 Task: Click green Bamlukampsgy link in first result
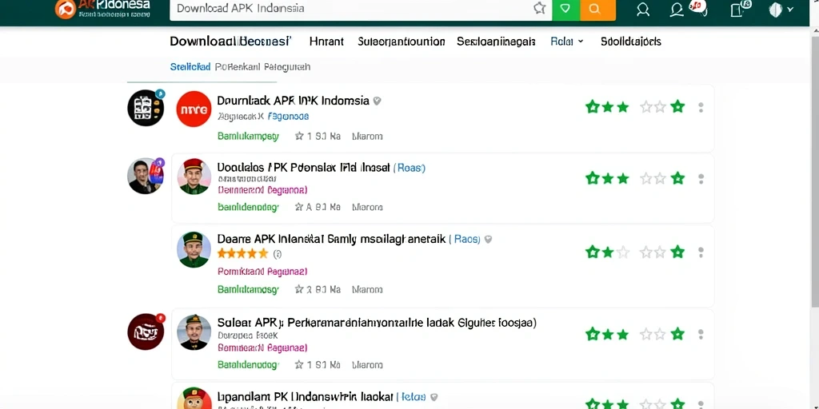(x=248, y=136)
